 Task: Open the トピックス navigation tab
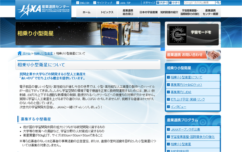pyautogui.click(x=107, y=12)
